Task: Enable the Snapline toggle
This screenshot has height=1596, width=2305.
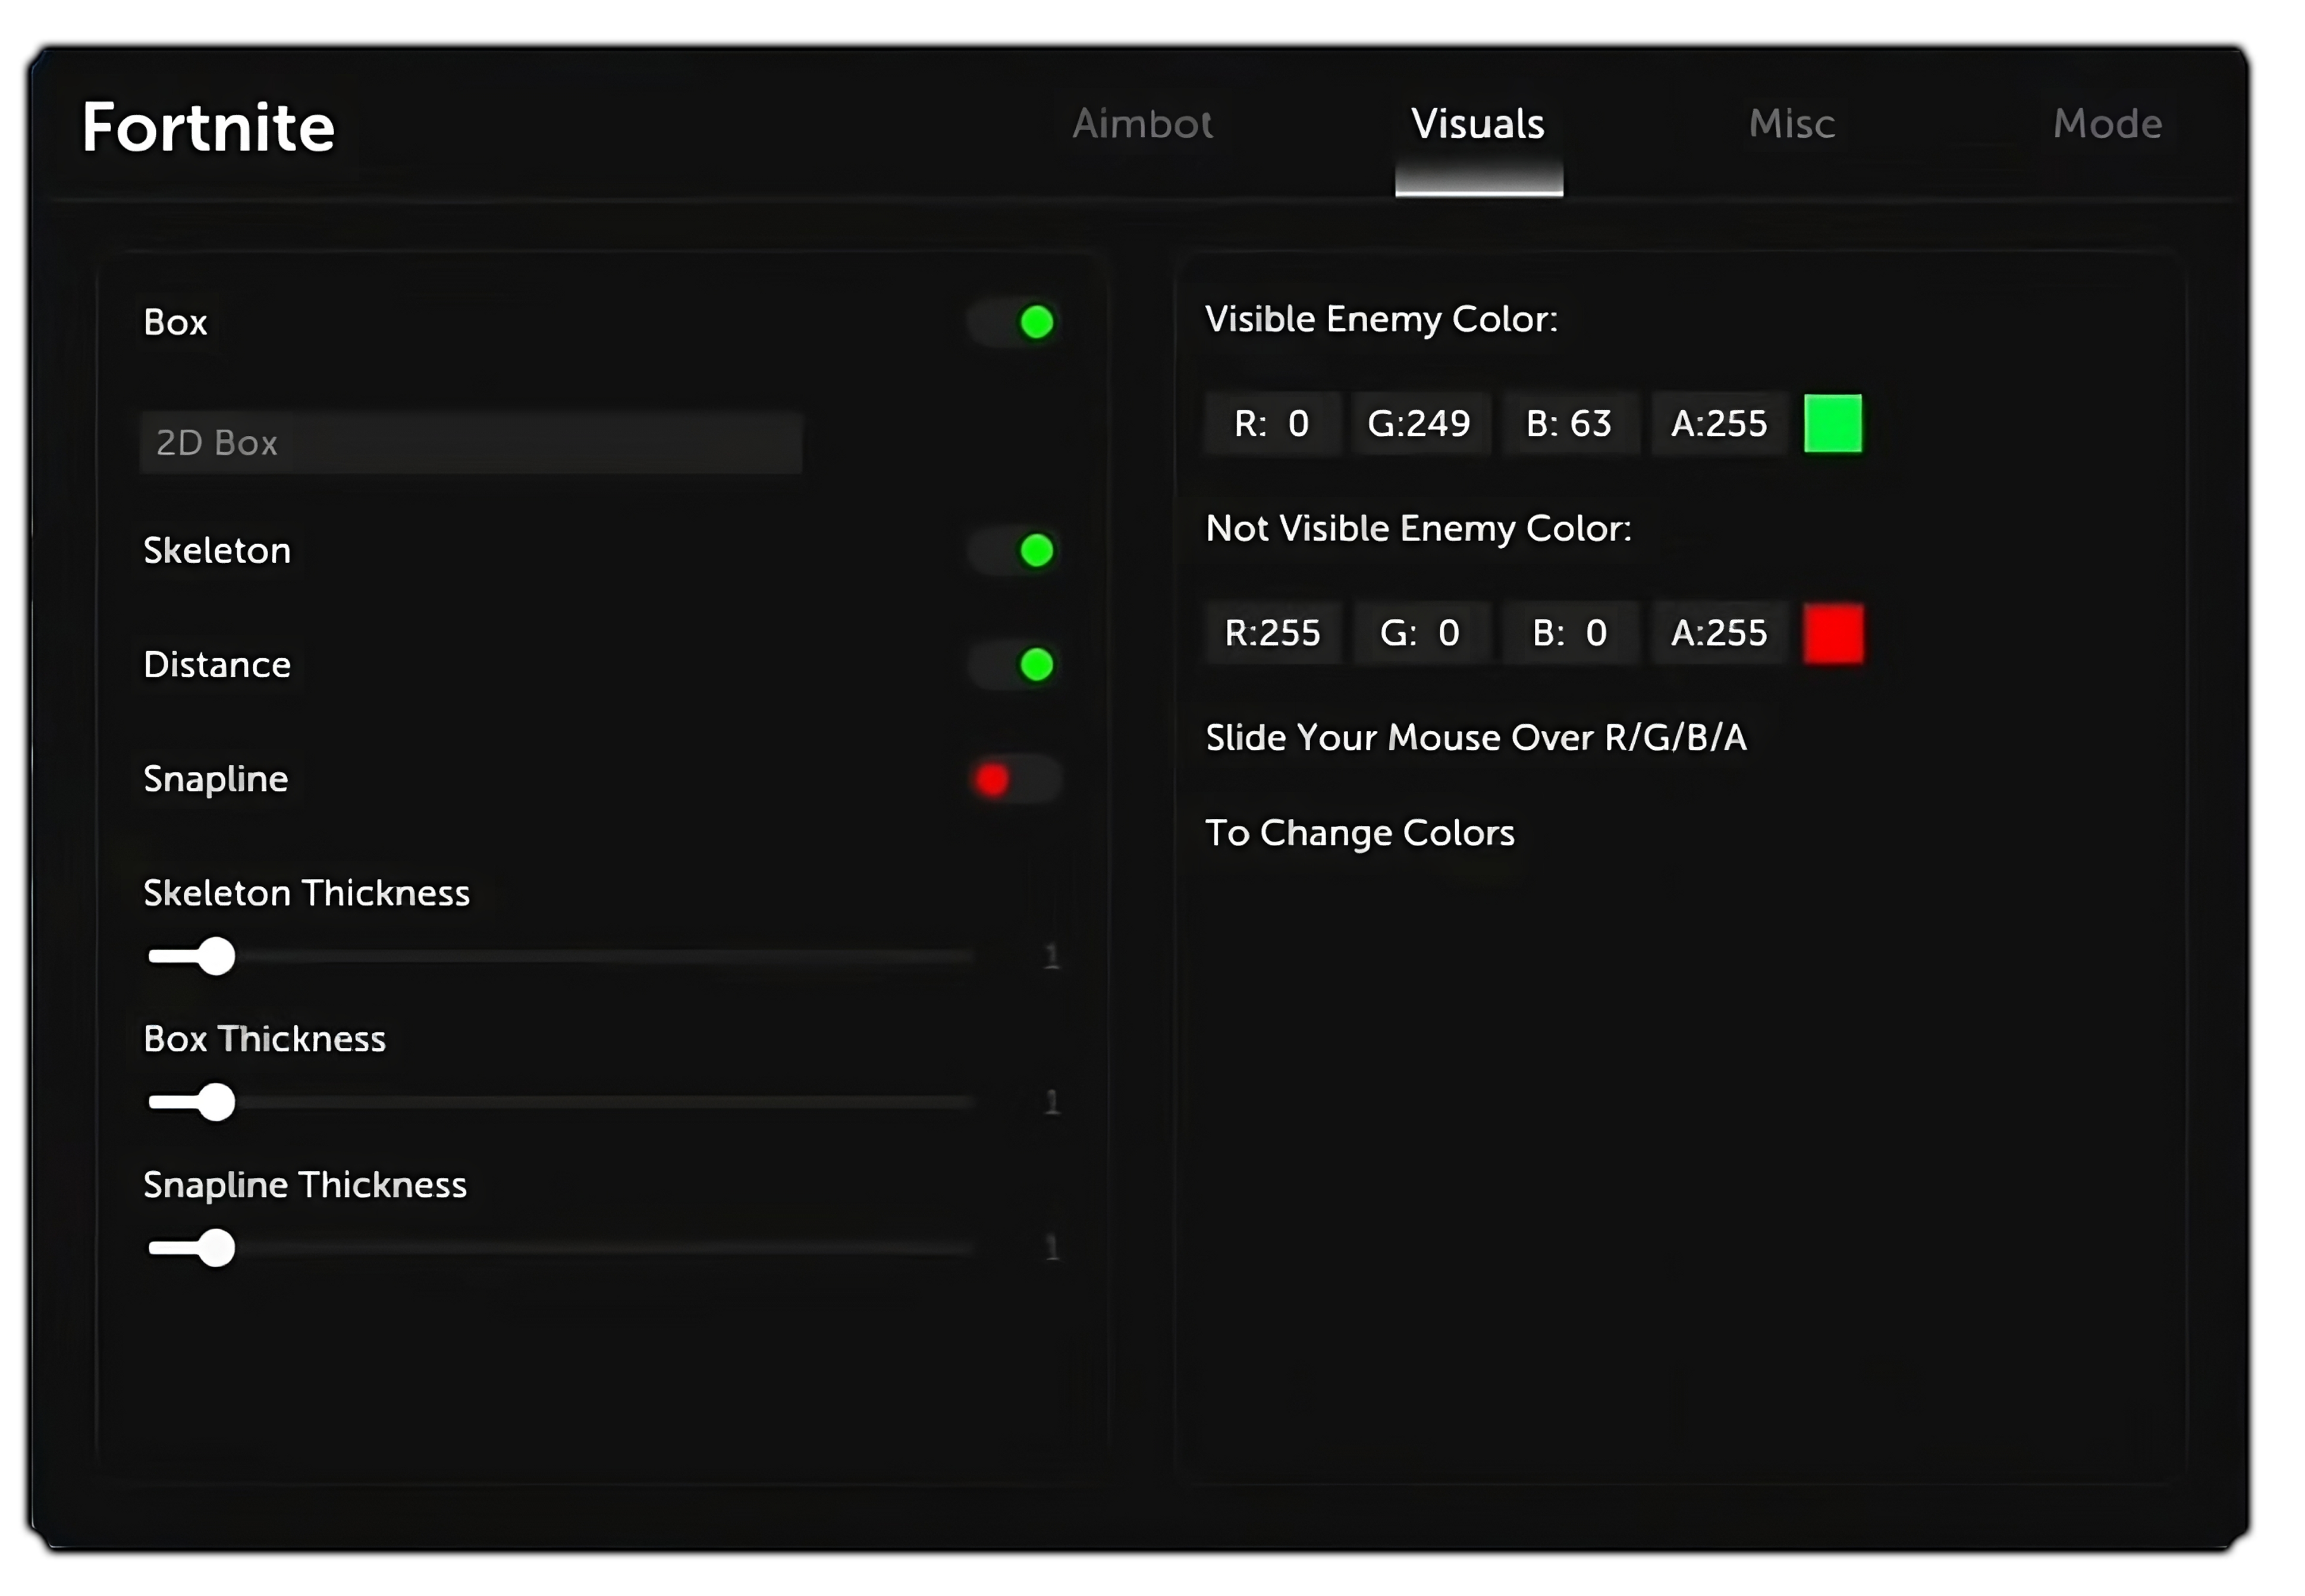Action: [x=1015, y=779]
